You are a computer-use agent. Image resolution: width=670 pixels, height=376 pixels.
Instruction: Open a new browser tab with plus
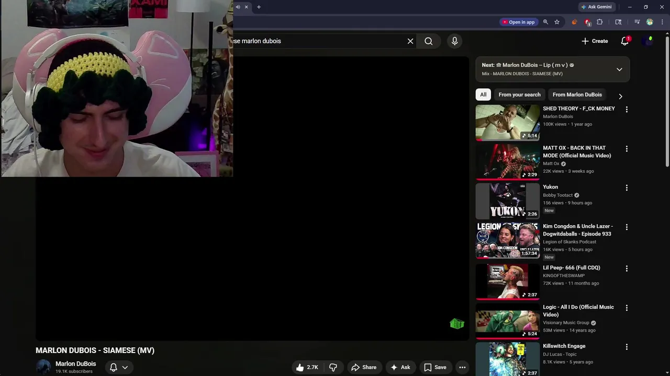259,7
